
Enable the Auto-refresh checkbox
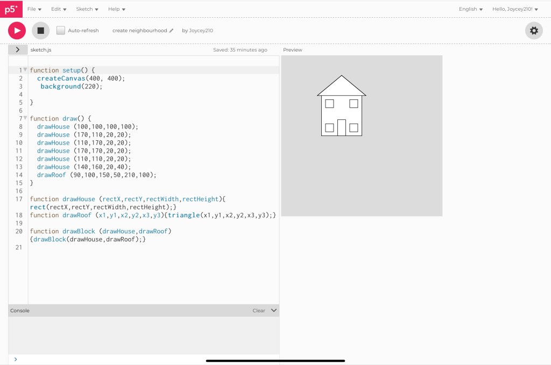pos(61,31)
